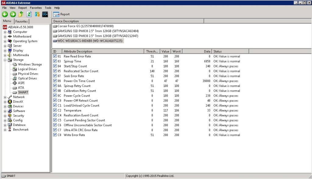The image size is (312, 179).
Task: Click the Motherboard icon in tree
Action: coord(10,37)
